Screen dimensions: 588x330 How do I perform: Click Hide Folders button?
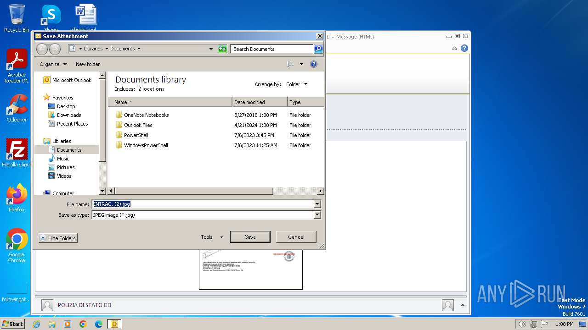58,238
